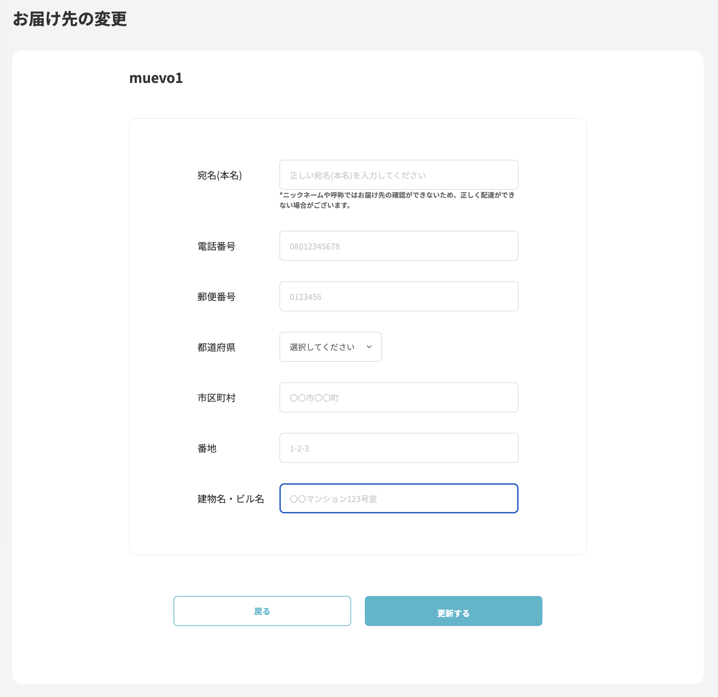Open the 都道府県 prefecture dropdown

pos(329,347)
